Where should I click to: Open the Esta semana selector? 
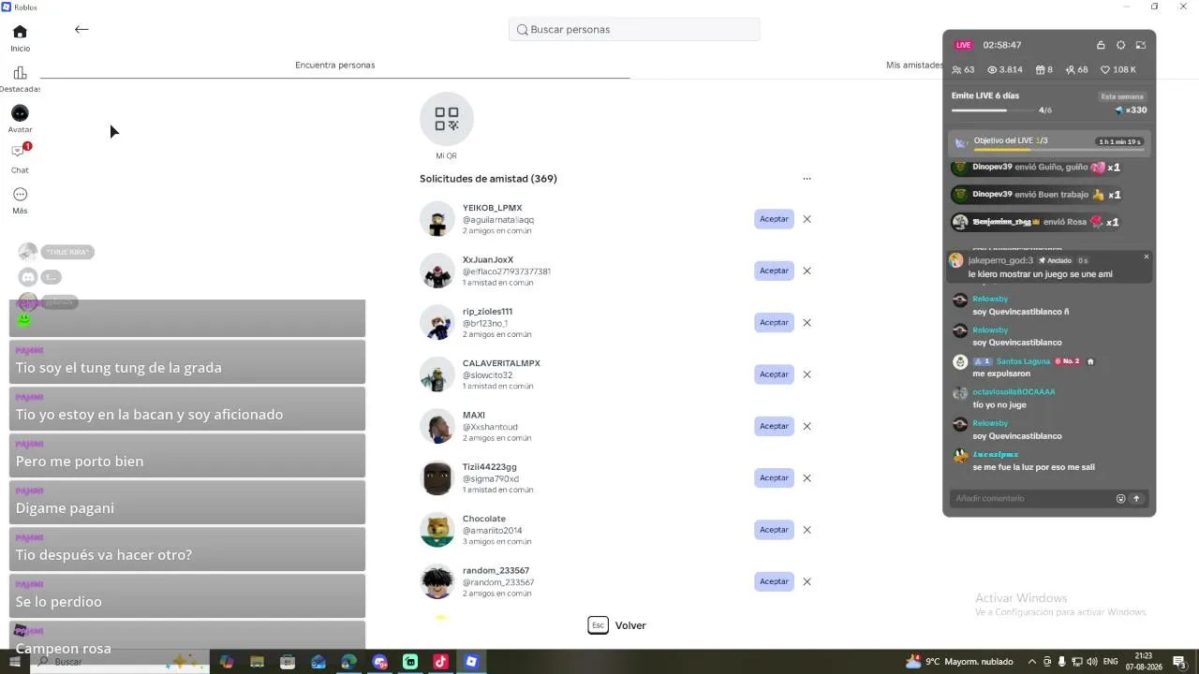click(1122, 96)
